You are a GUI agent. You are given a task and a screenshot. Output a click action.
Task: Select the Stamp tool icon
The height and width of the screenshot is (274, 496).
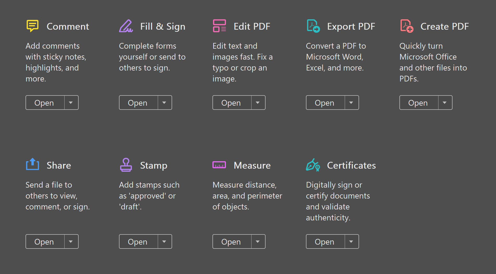point(126,165)
